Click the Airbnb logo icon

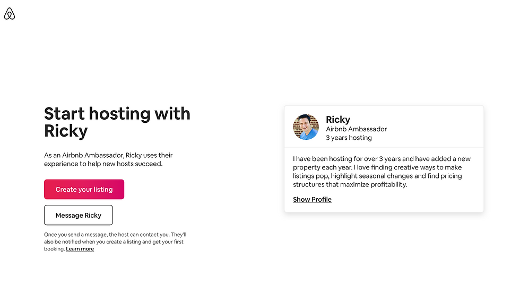coord(10,14)
